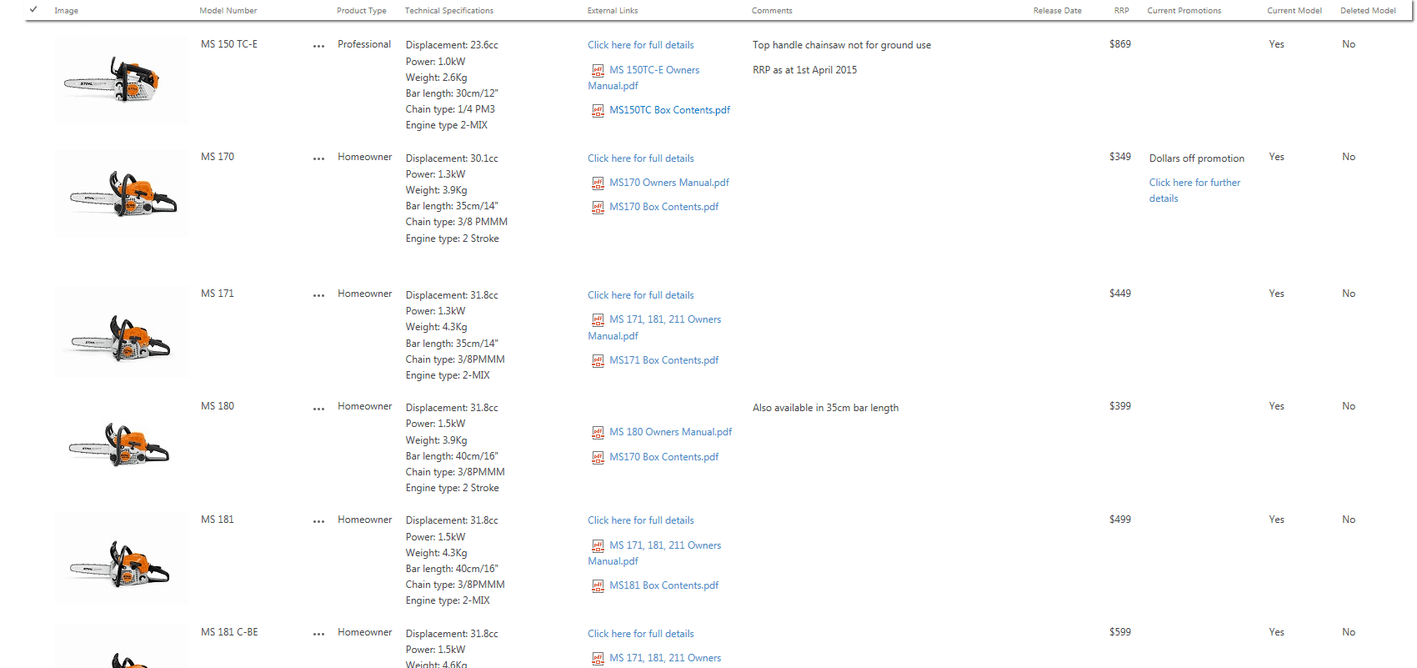The width and height of the screenshot is (1417, 668).
Task: Sort by the Product Type column header
Action: (362, 11)
